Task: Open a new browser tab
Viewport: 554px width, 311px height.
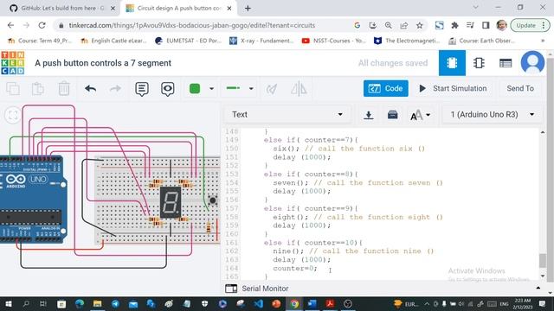Action: coord(248,8)
